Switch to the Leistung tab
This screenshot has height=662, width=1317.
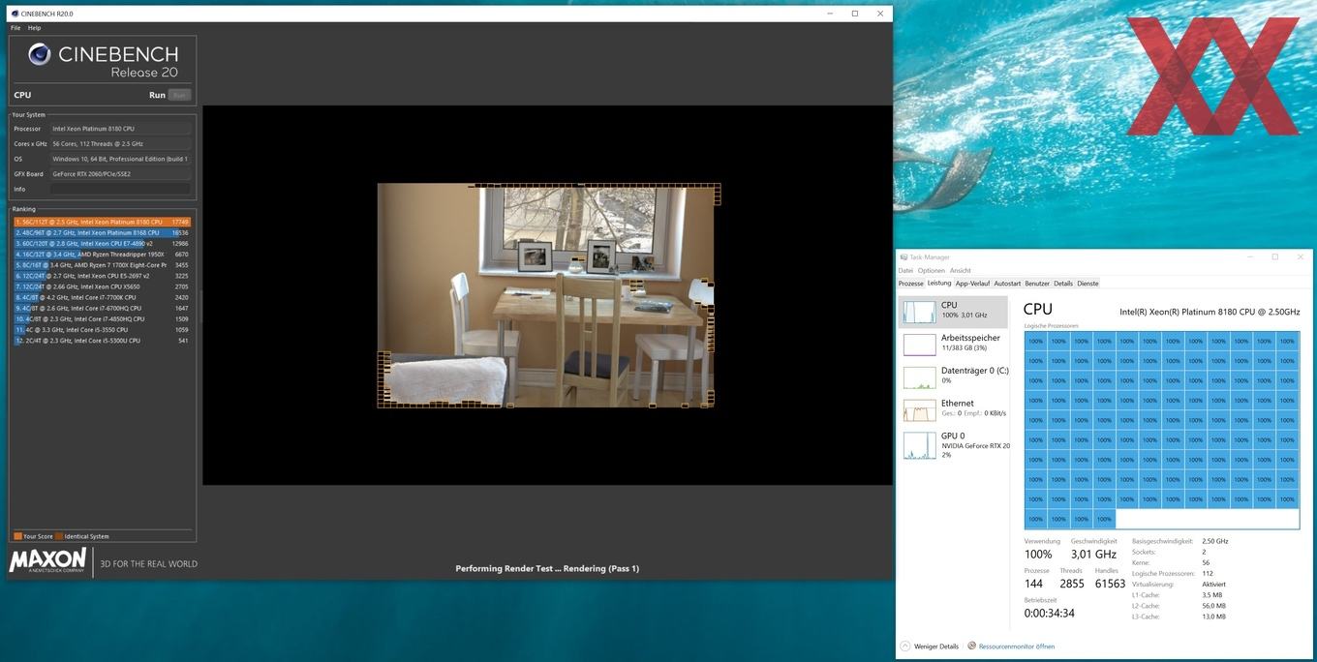(x=939, y=284)
